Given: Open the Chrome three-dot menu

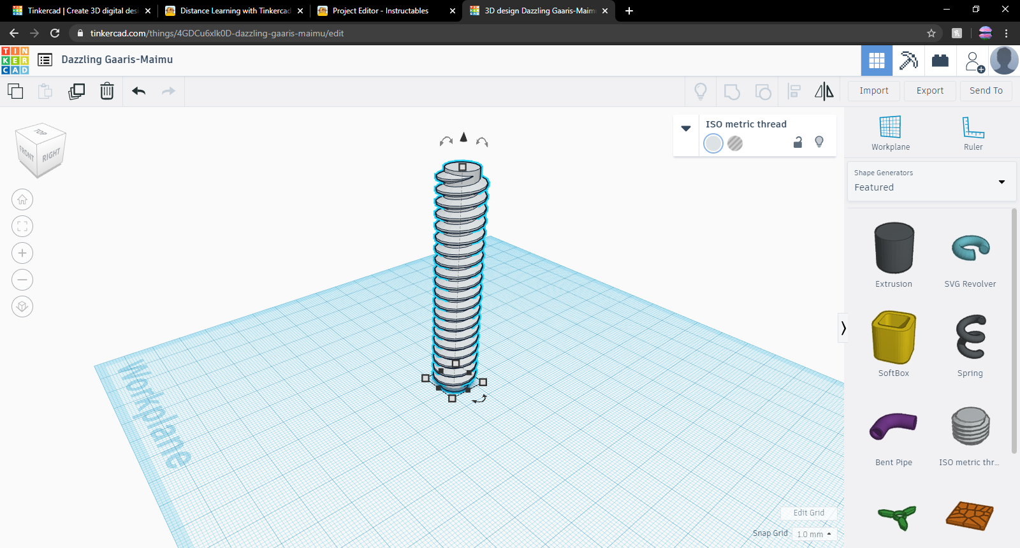Looking at the screenshot, I should tap(1007, 33).
